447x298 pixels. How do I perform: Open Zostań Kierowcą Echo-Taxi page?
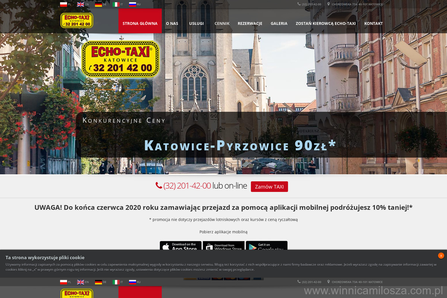click(x=326, y=23)
